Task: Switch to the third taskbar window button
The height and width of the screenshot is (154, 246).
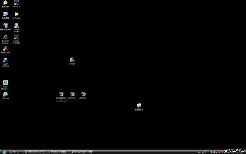Action: click(x=82, y=152)
